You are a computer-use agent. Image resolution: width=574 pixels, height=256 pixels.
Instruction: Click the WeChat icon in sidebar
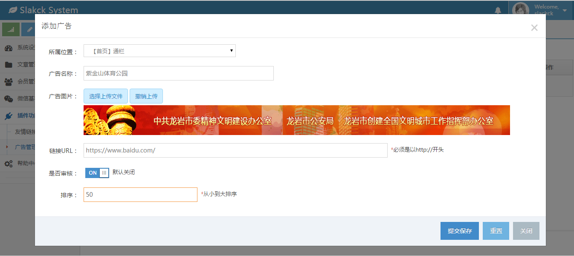(x=9, y=99)
